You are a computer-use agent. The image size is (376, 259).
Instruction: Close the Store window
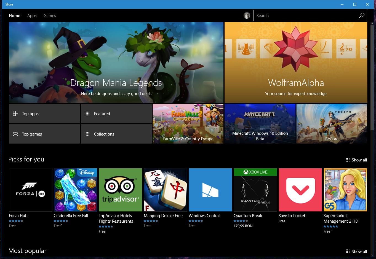click(367, 4)
